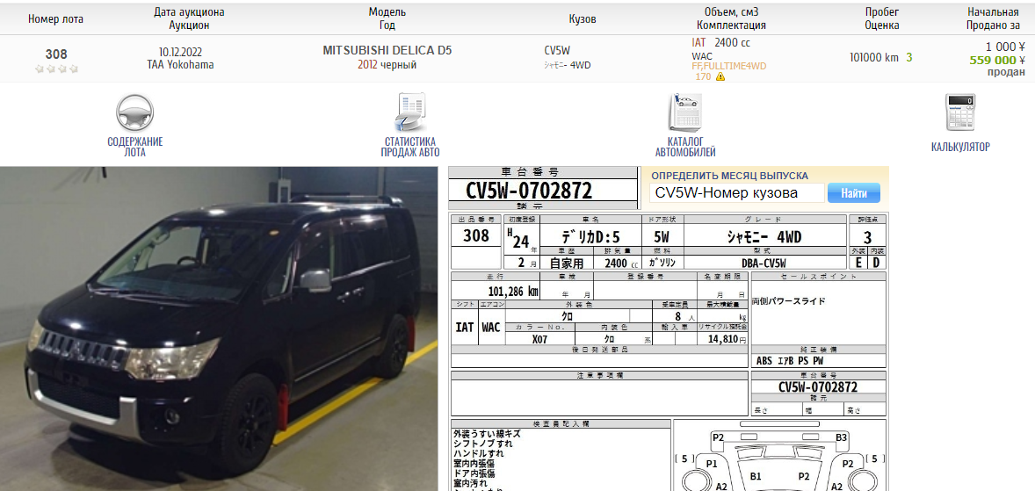Click the starting price 1 000 ¥
The image size is (1035, 491).
click(x=1005, y=47)
